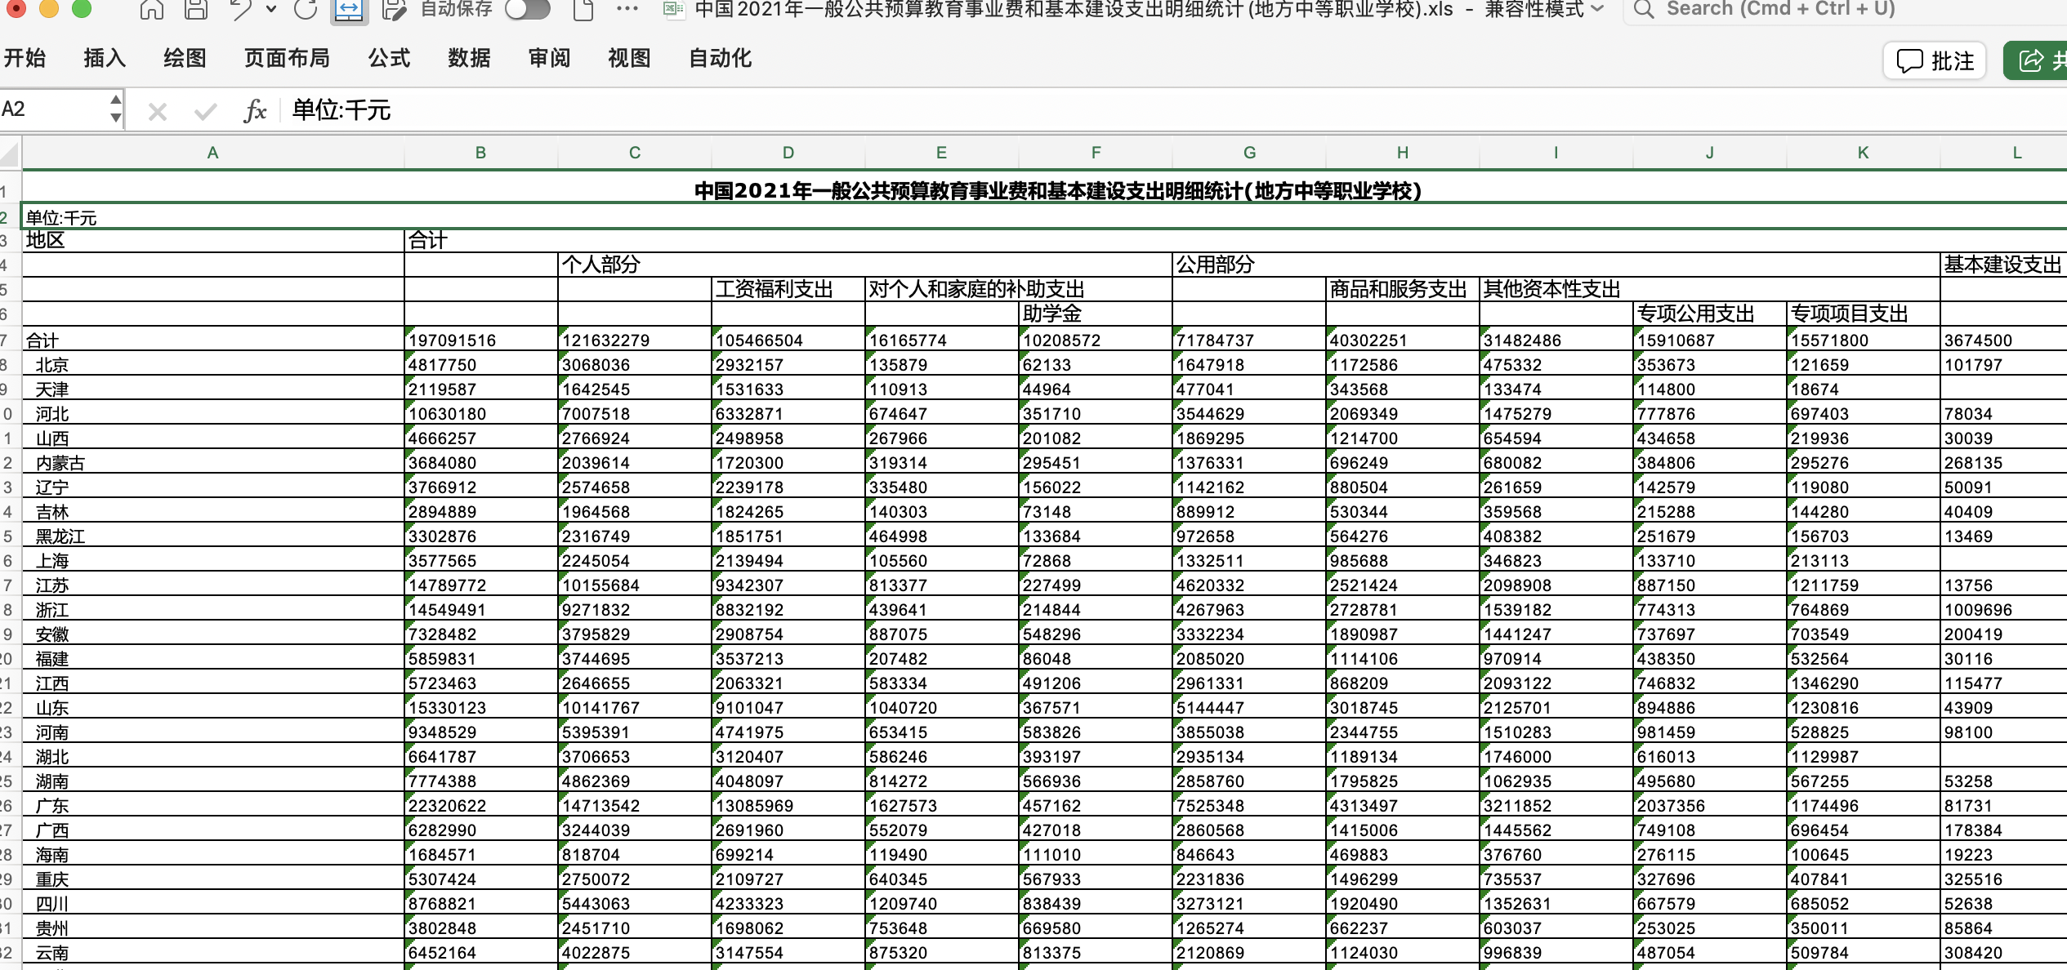Toggle the 自动保存 AutoSave switch
The width and height of the screenshot is (2067, 970).
(527, 9)
